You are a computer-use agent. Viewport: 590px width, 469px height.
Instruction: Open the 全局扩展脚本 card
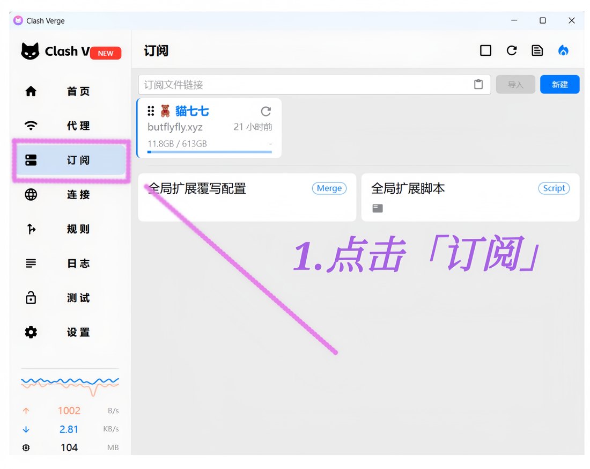[470, 197]
